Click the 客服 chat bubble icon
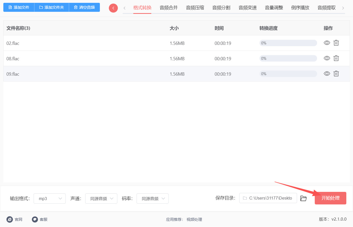353x227 pixels. click(35, 219)
